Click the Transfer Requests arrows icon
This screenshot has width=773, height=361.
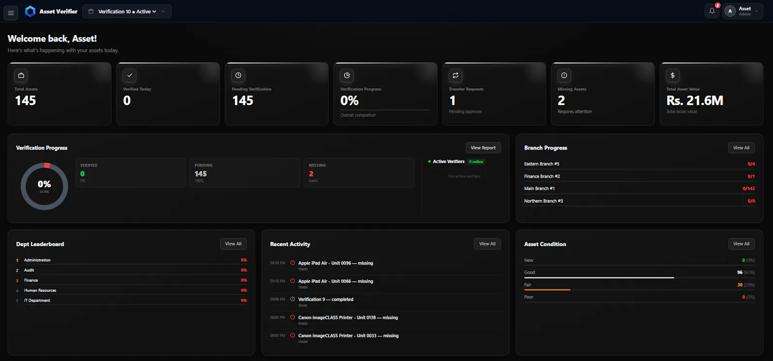(x=456, y=75)
